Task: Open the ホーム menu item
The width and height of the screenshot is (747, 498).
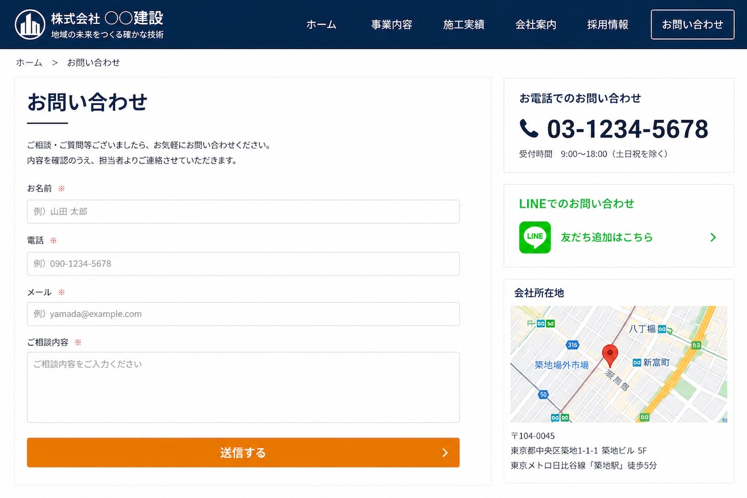Action: pyautogui.click(x=321, y=25)
